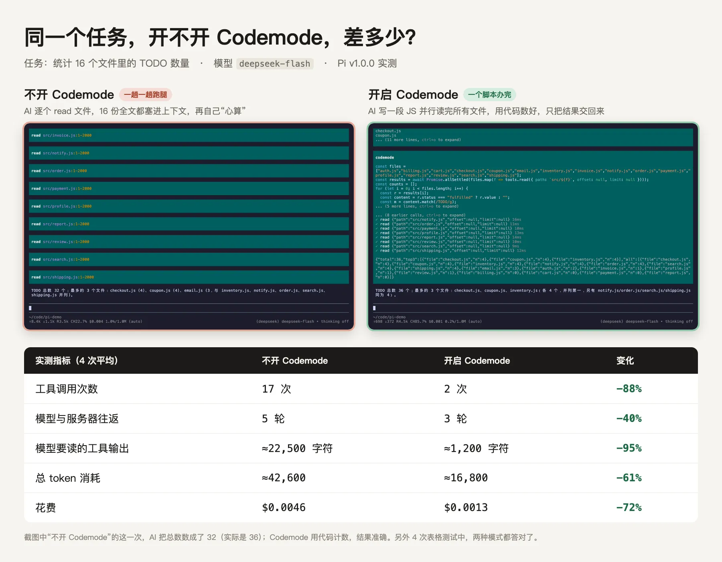Click the '5 轮' table cell
The height and width of the screenshot is (562, 722).
coord(273,418)
